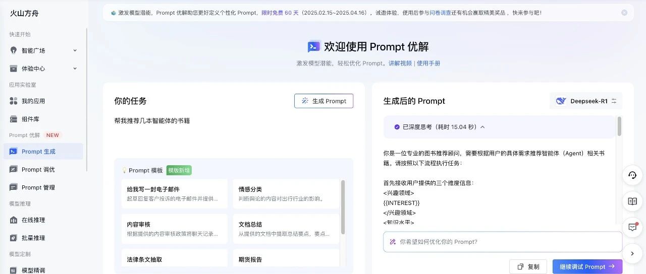Click the 生成后的 Prompt heading
646x274 pixels.
click(x=414, y=101)
